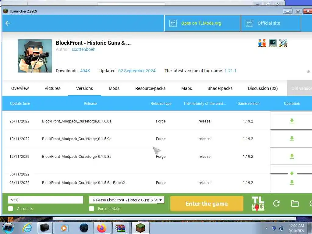Click the Old version button

coord(300,88)
